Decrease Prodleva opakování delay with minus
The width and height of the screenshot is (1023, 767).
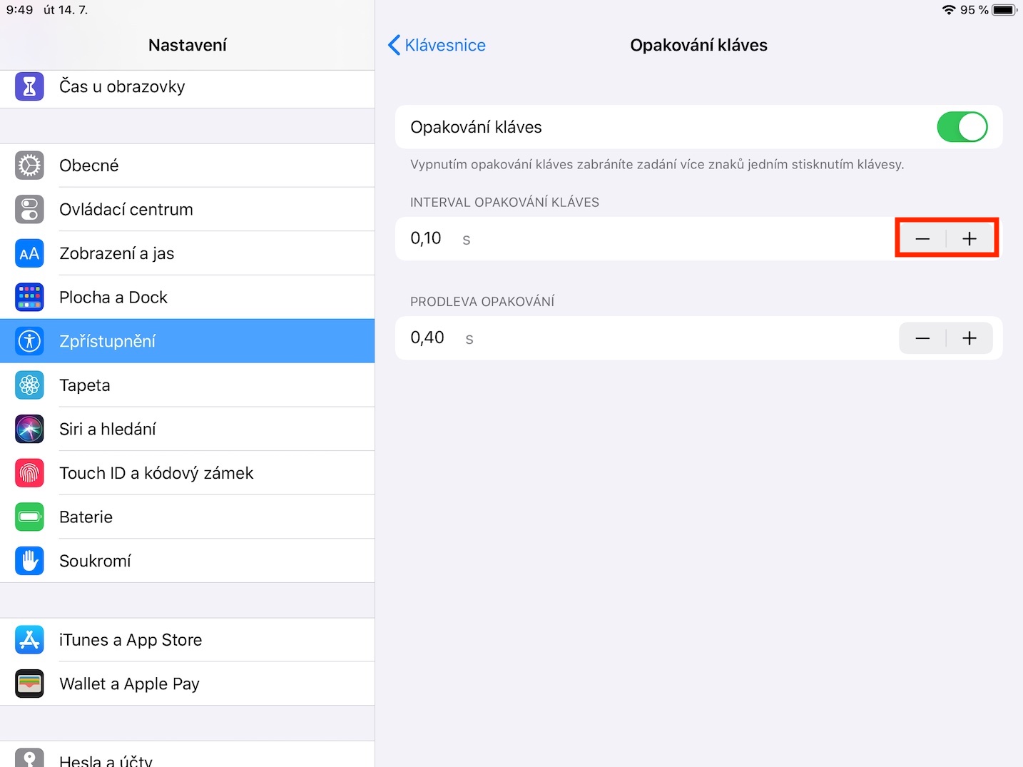point(922,338)
